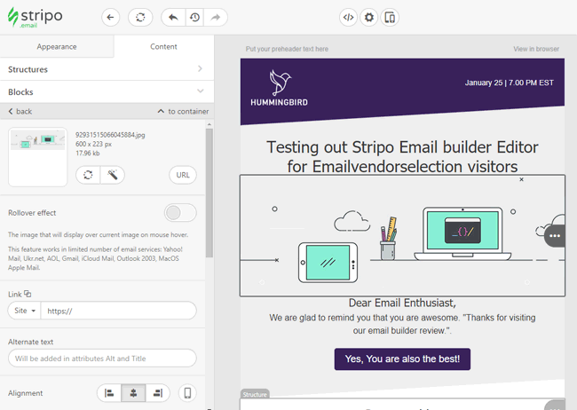Click the image thumbnail preview
This screenshot has width=577, height=410.
[38, 157]
